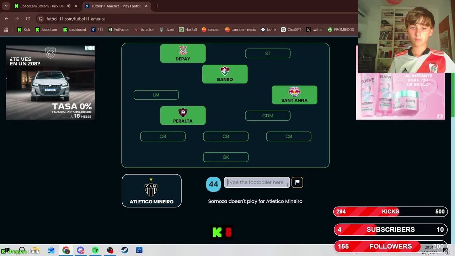Click the 44 countdown timer circle

click(x=213, y=184)
